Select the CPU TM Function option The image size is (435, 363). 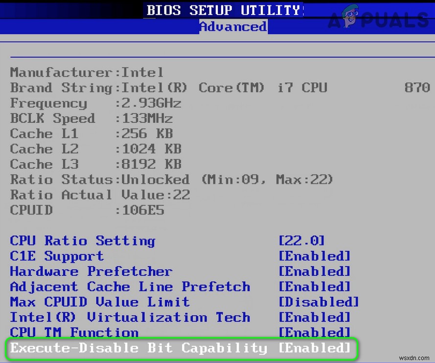(74, 332)
